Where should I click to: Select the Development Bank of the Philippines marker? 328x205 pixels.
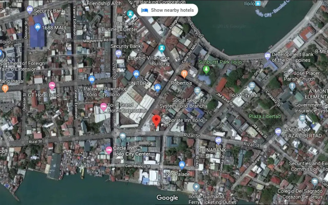[x=268, y=56]
